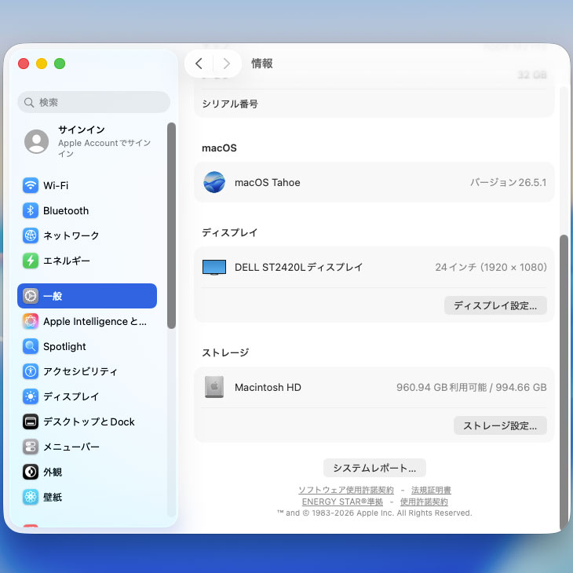Click macOS Tahoe name text
The height and width of the screenshot is (573, 573).
(x=268, y=182)
